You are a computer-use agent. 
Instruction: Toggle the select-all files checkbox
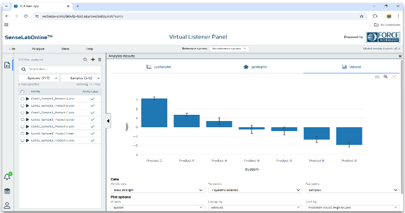22,91
